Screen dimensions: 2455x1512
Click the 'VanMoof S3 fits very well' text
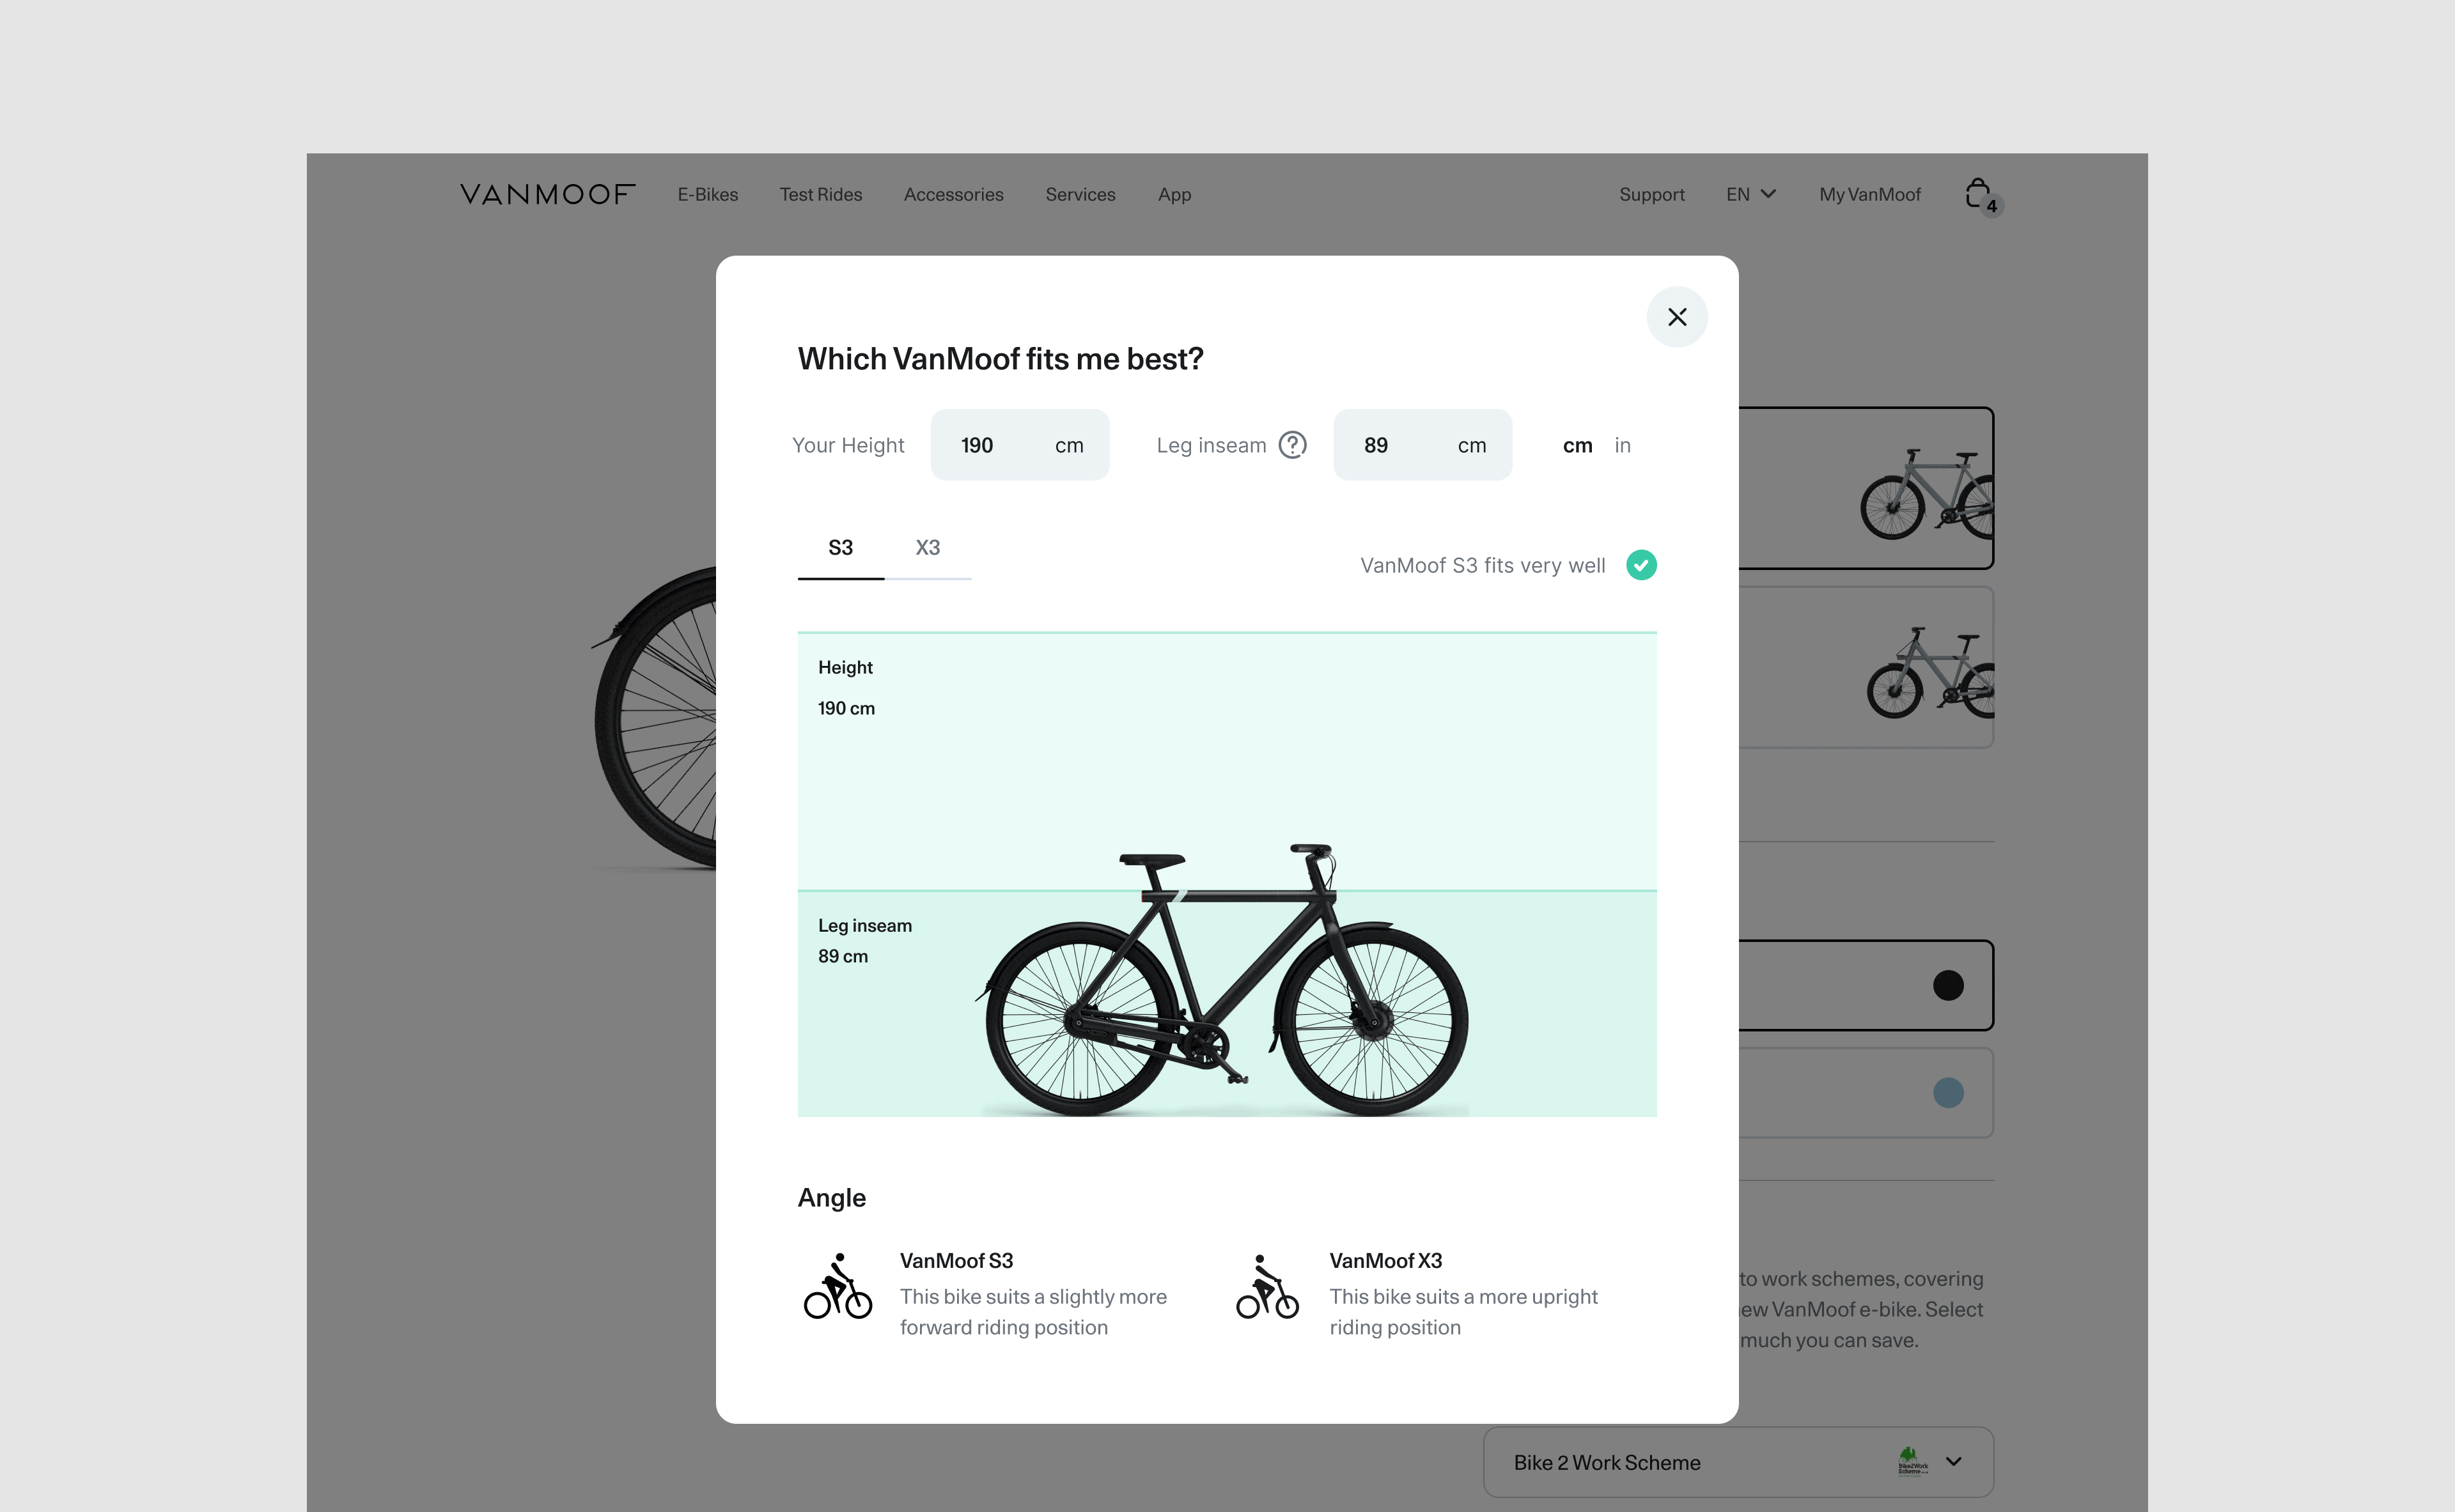click(1481, 566)
